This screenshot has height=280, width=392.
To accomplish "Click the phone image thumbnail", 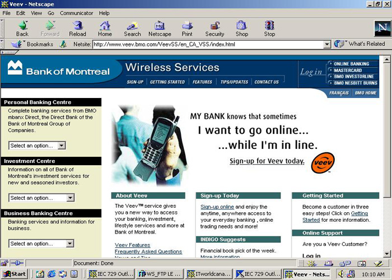I will tap(150, 146).
